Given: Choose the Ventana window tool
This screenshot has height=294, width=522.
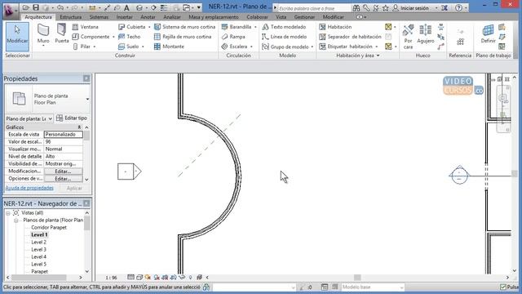Looking at the screenshot, I should coord(86,27).
